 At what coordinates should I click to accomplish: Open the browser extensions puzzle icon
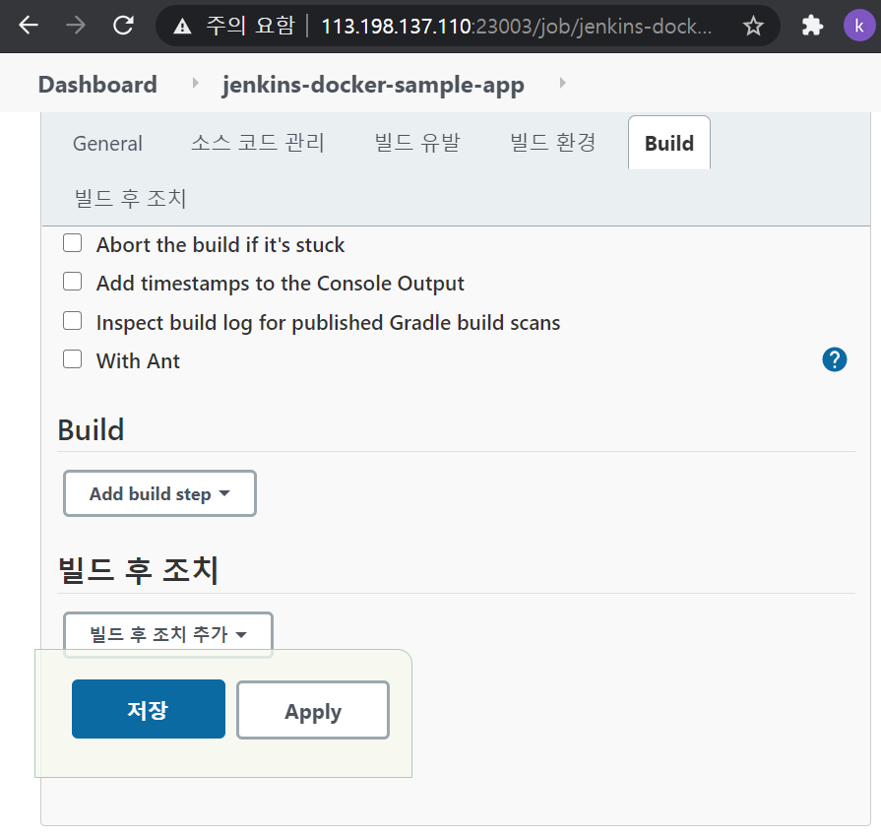812,26
